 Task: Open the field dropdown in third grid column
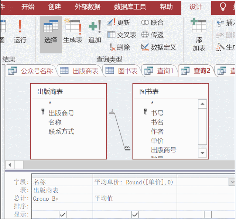click(232, 182)
